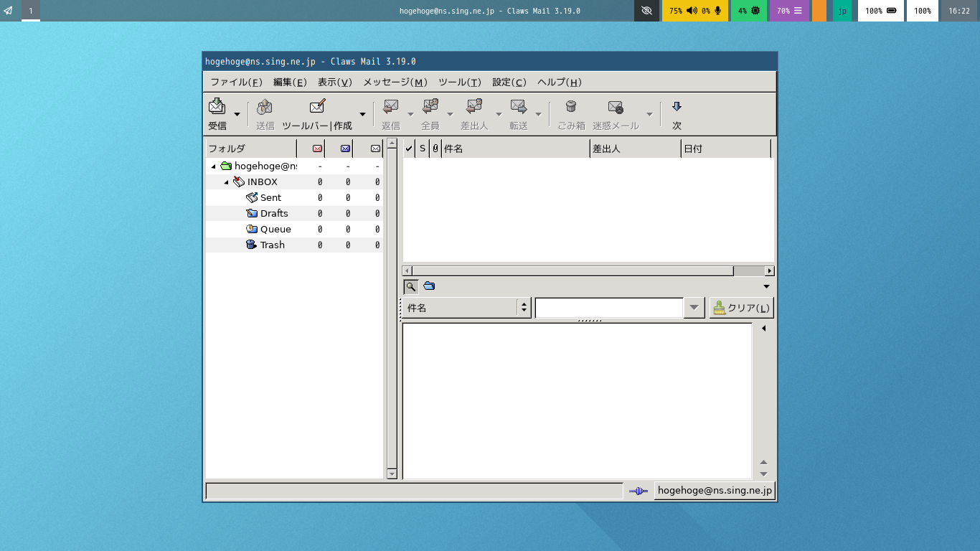Sort messages by 件名 column header
The width and height of the screenshot is (980, 551).
pos(516,149)
